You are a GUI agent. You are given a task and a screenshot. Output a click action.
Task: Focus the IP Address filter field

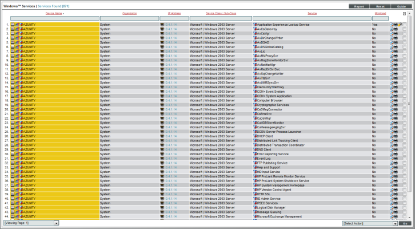click(174, 18)
